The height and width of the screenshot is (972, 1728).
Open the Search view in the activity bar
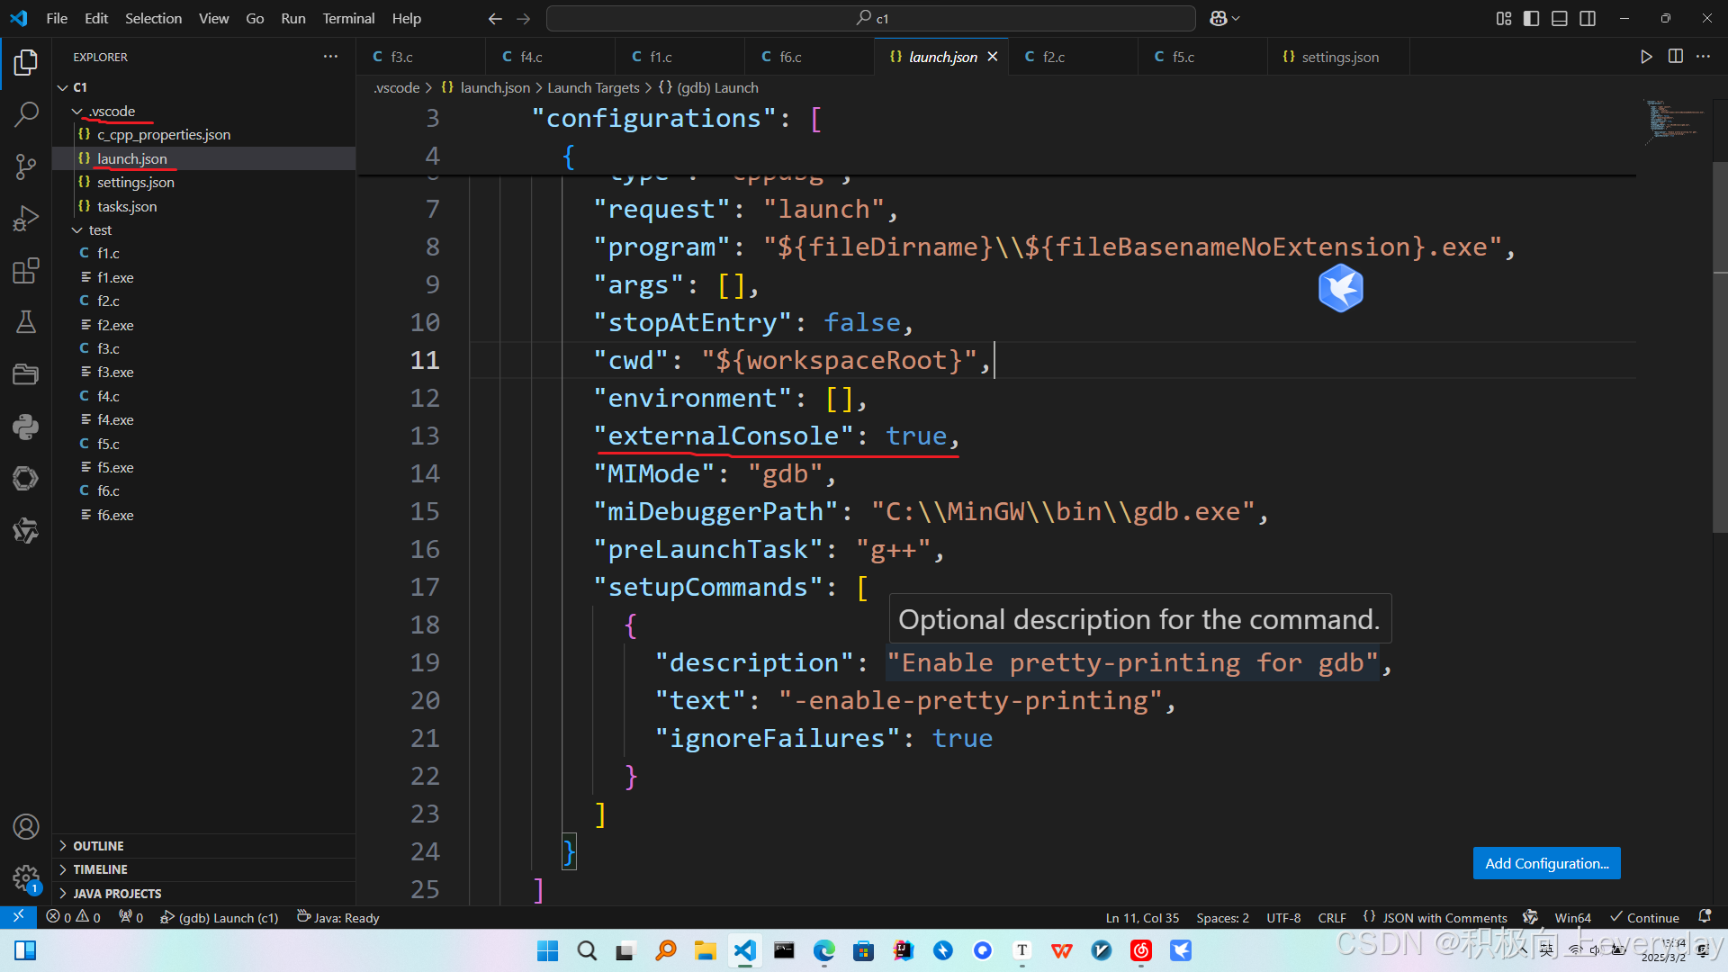26,114
